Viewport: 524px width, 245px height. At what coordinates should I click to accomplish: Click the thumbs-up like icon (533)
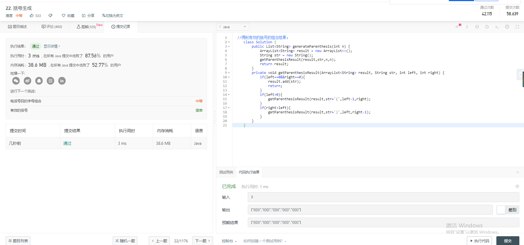point(32,16)
